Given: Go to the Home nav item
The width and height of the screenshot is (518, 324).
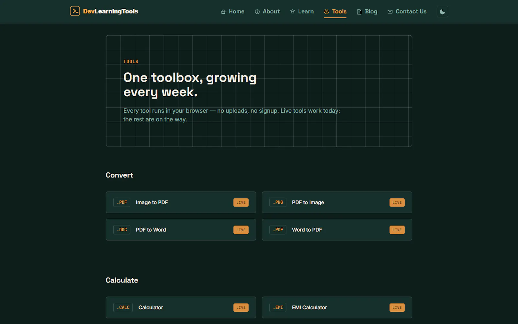Looking at the screenshot, I should pyautogui.click(x=232, y=11).
